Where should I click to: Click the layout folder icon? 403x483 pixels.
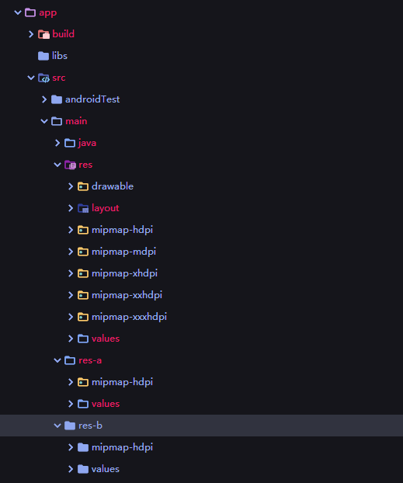[83, 208]
